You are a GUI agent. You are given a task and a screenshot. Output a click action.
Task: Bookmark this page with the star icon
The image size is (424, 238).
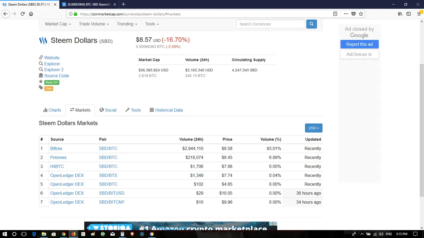click(x=361, y=14)
